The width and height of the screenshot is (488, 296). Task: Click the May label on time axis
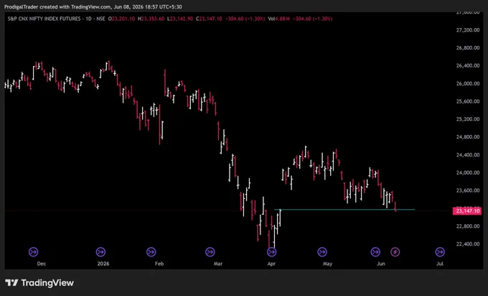[x=327, y=264]
